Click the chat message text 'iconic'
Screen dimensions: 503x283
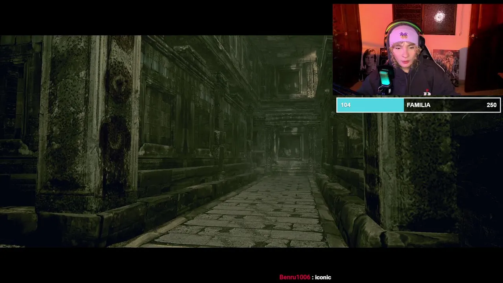pos(323,277)
